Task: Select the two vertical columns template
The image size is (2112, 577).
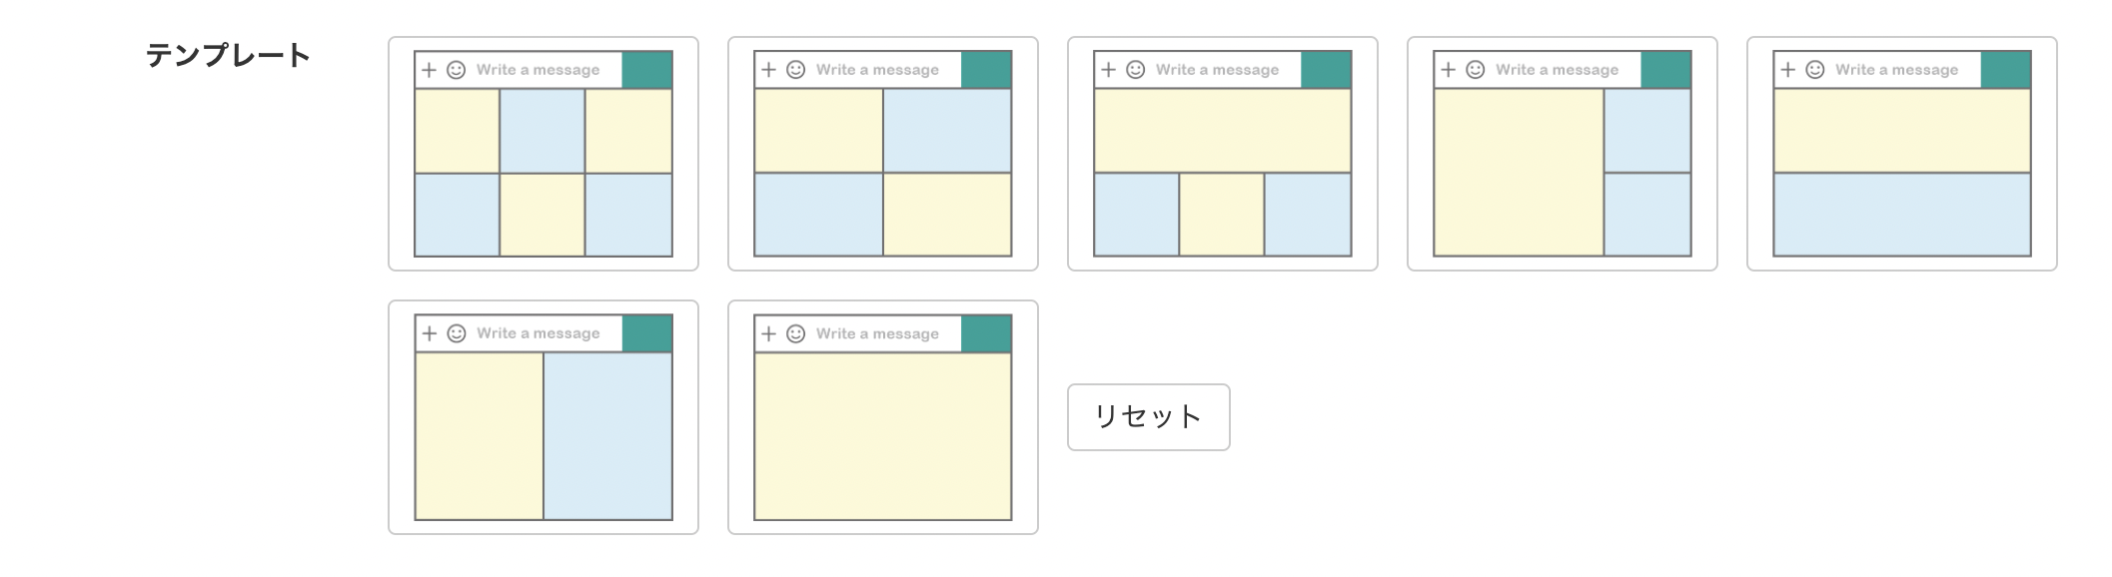Action: (543, 417)
